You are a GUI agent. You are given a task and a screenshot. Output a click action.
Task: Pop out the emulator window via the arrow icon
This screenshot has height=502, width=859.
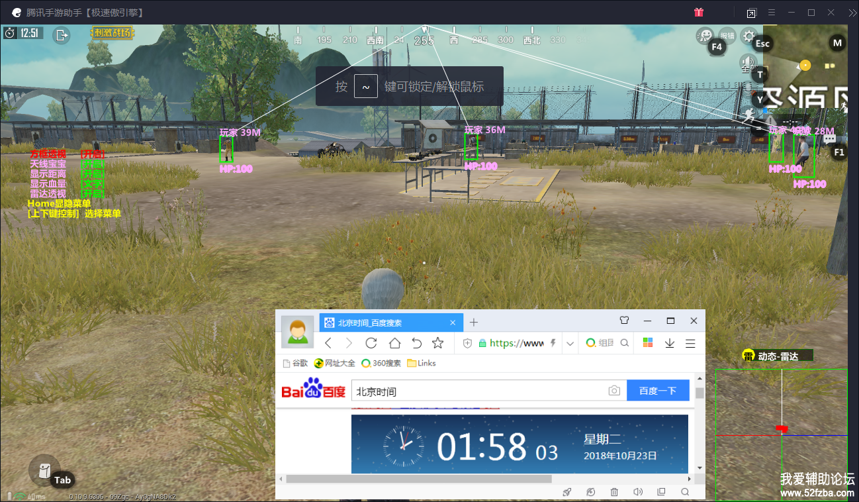(x=752, y=13)
